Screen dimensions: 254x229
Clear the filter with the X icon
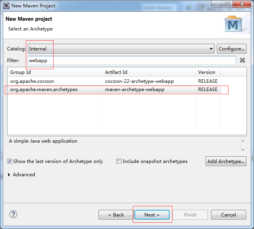pos(242,60)
